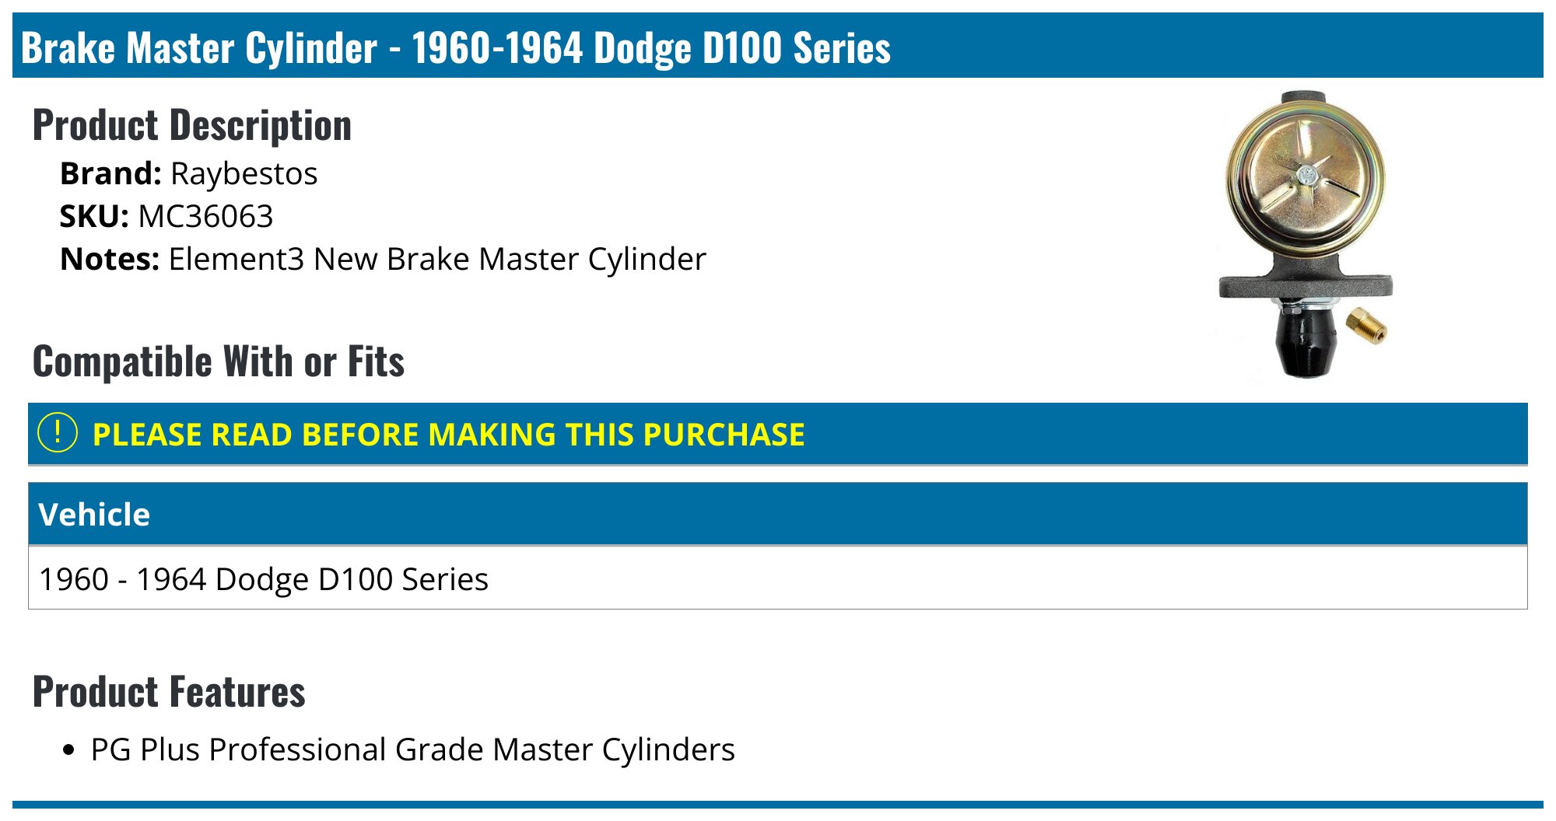Click the Compatible With or Fits heading
This screenshot has height=821, width=1556.
coord(219,362)
